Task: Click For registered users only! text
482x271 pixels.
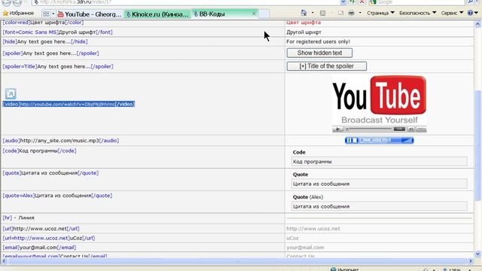Action: tap(318, 41)
